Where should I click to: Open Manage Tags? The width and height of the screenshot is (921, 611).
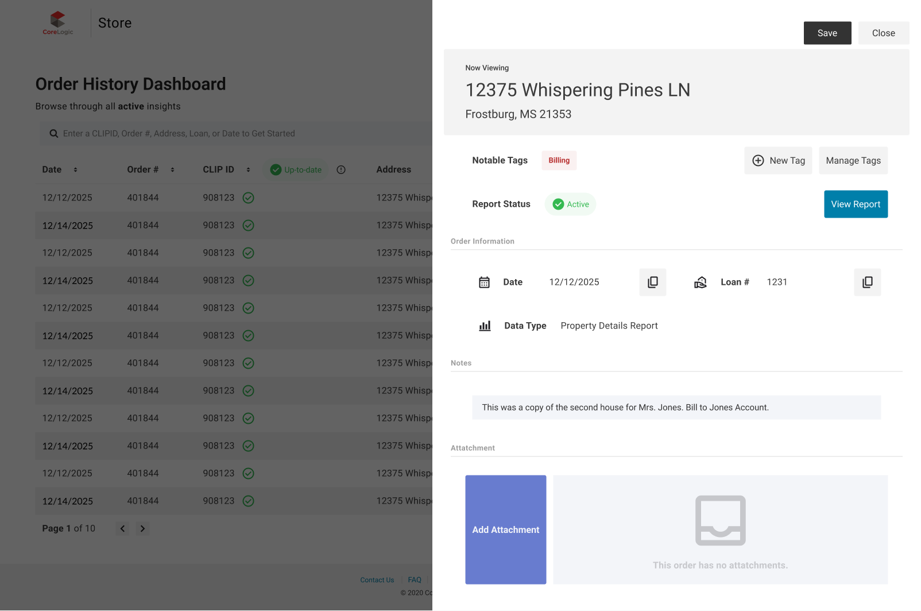tap(853, 160)
